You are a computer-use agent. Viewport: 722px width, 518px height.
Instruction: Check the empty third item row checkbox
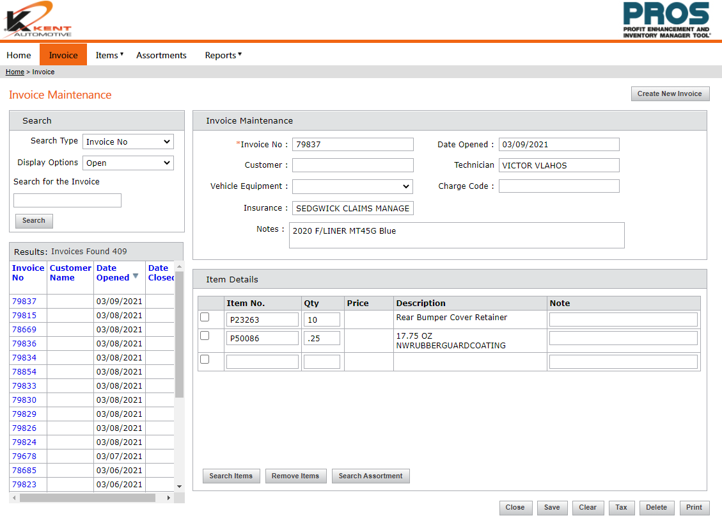click(x=205, y=359)
